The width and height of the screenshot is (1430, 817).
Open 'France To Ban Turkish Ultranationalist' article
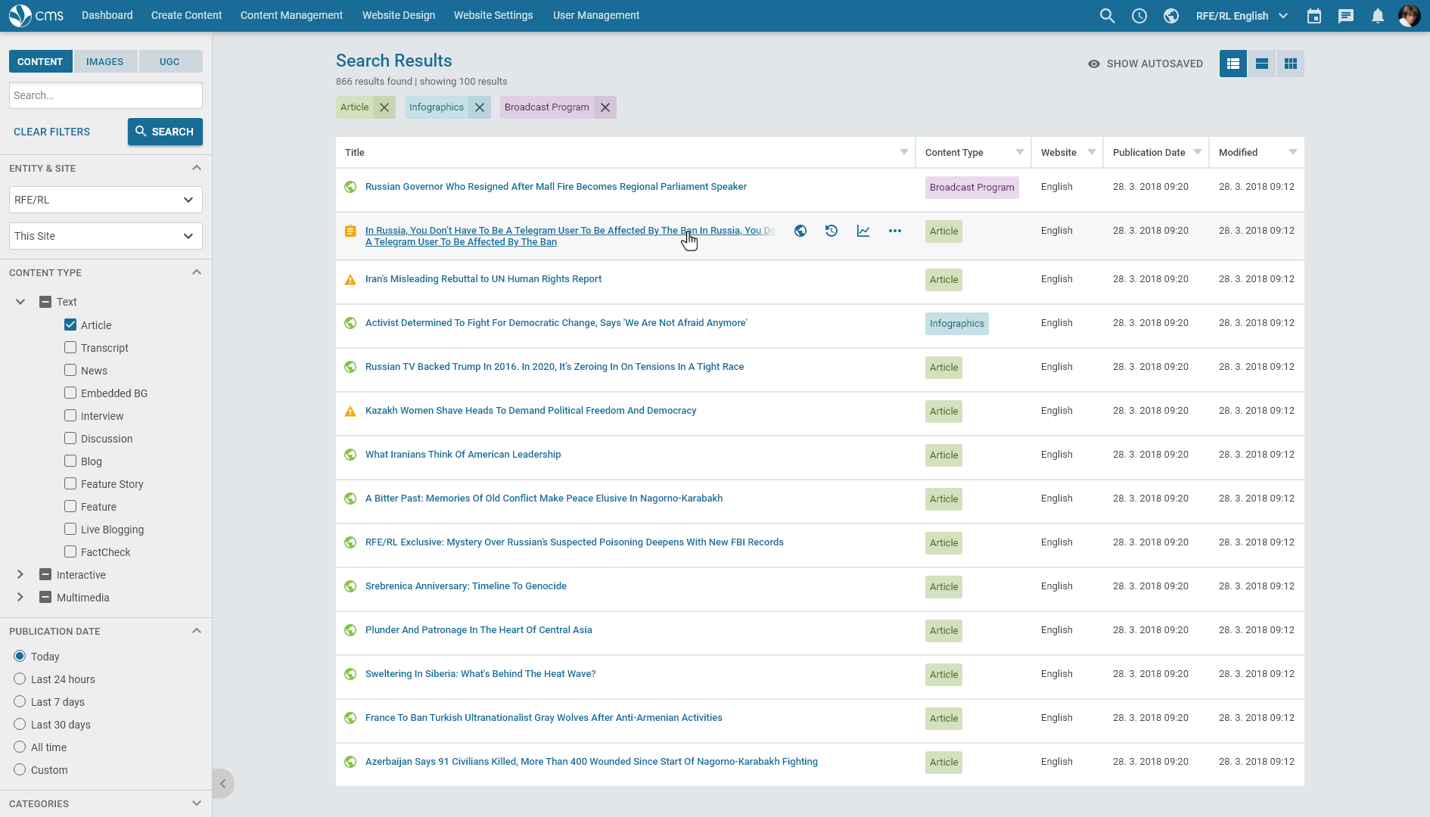tap(544, 718)
